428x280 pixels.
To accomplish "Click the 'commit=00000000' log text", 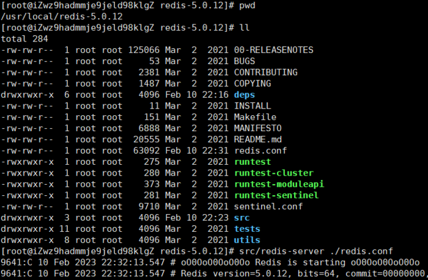I will (x=385, y=273).
